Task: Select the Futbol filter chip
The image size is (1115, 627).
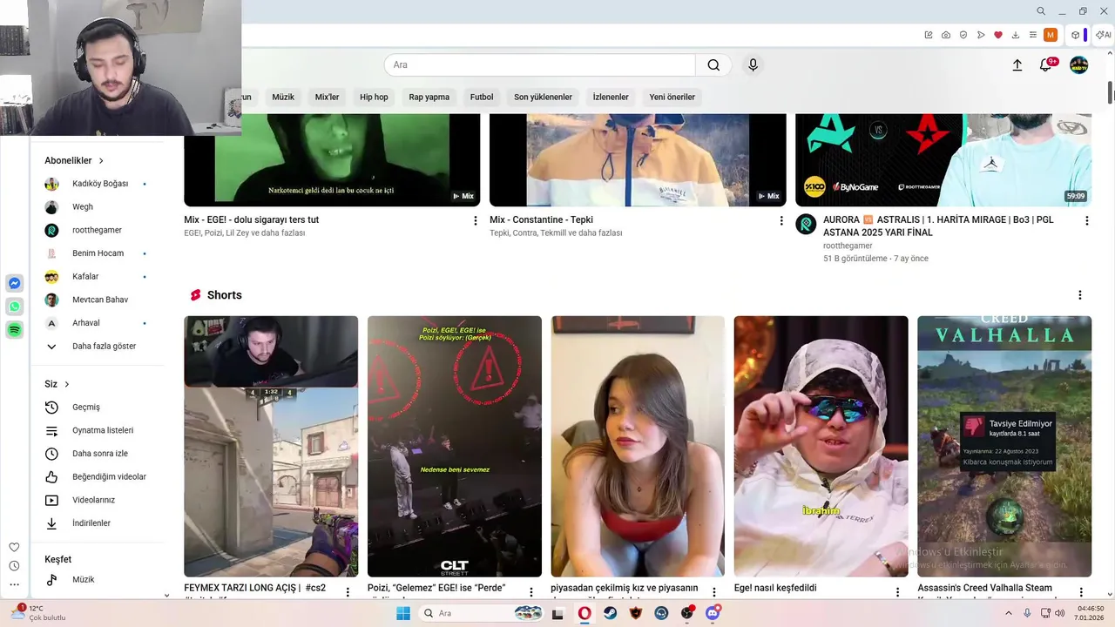Action: coord(482,97)
